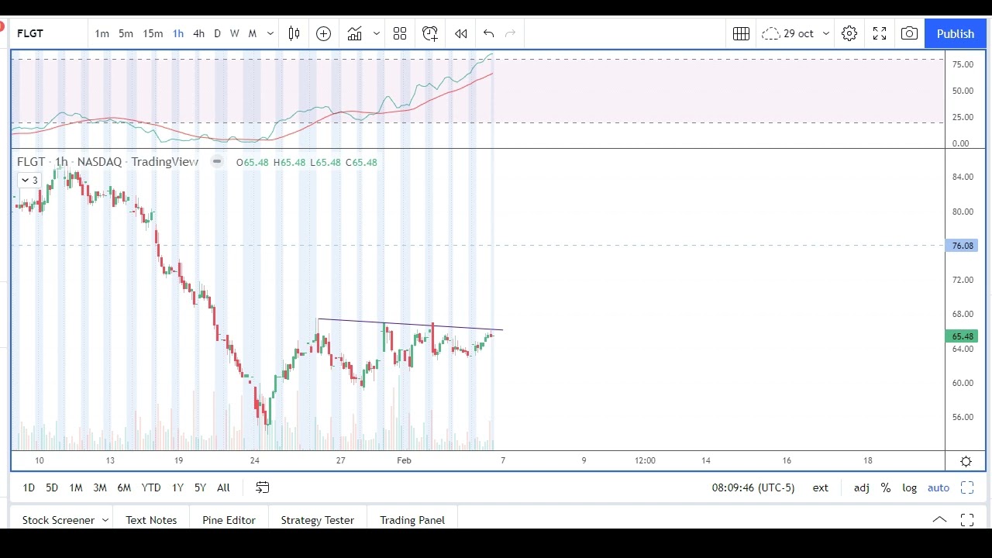This screenshot has height=558, width=992.
Task: Toggle log scale mode
Action: click(x=910, y=487)
